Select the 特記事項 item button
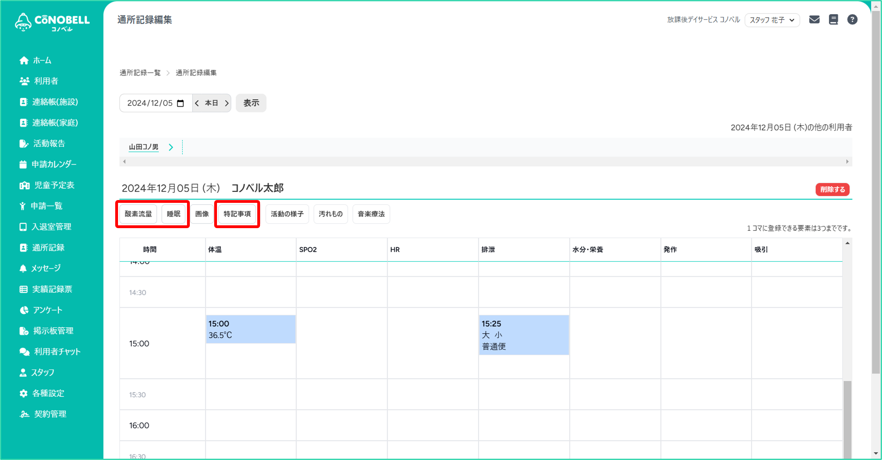The image size is (882, 460). click(237, 214)
